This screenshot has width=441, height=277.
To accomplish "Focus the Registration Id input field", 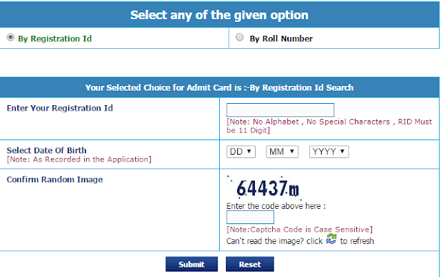I will coord(280,110).
